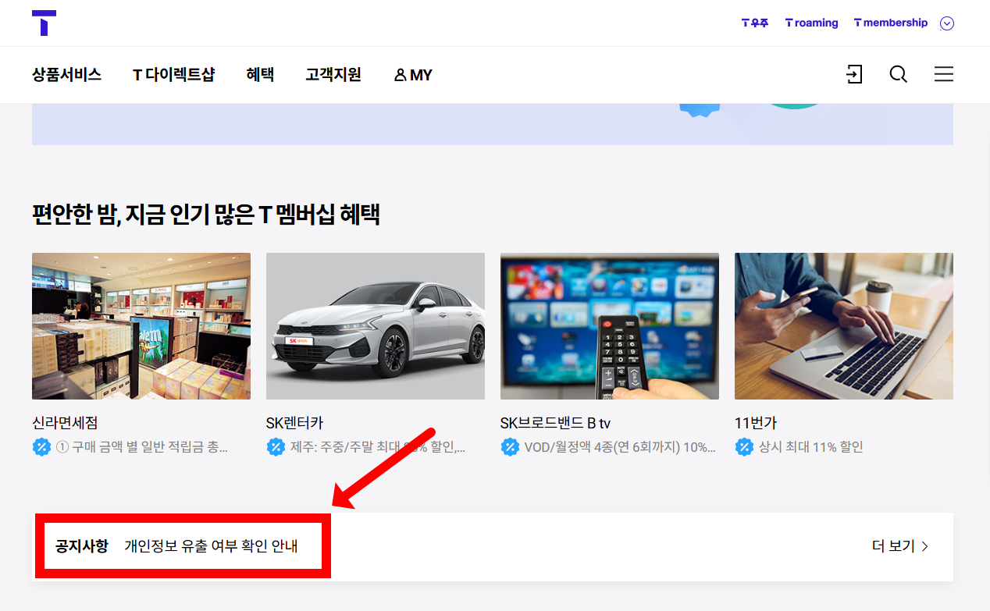Click 더 보기 for notices

click(x=900, y=546)
